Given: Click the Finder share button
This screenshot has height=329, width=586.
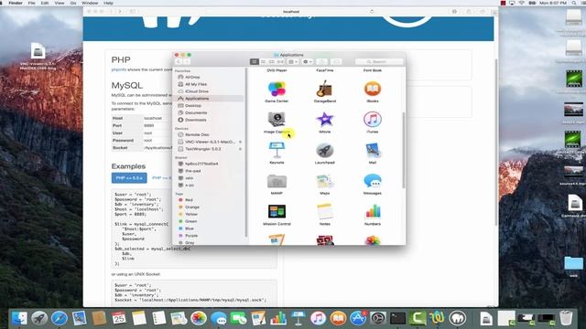Looking at the screenshot, I should pos(321,61).
